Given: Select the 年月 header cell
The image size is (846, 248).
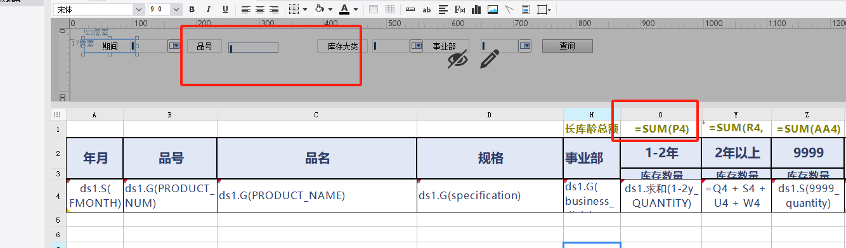Looking at the screenshot, I should tap(94, 158).
